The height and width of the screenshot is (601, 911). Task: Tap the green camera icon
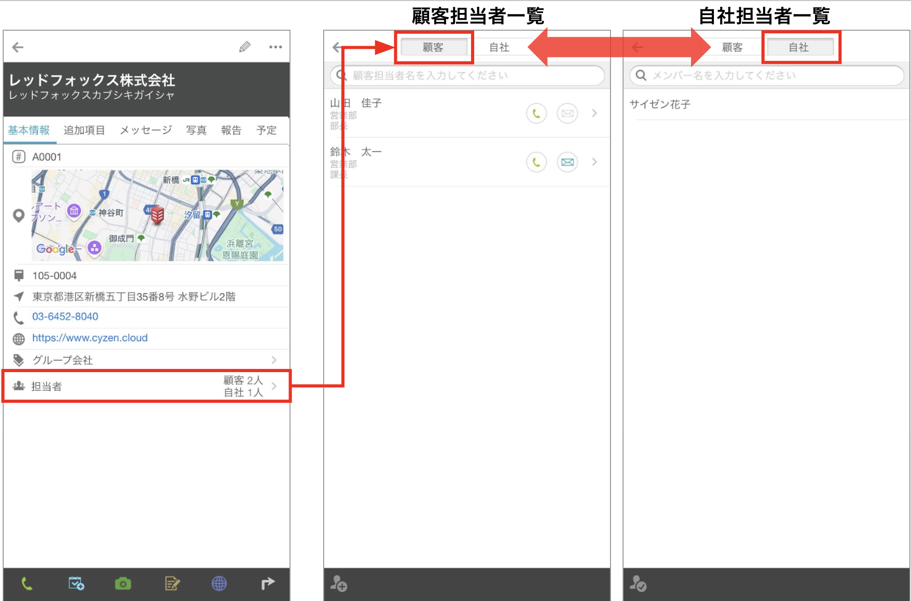click(123, 584)
